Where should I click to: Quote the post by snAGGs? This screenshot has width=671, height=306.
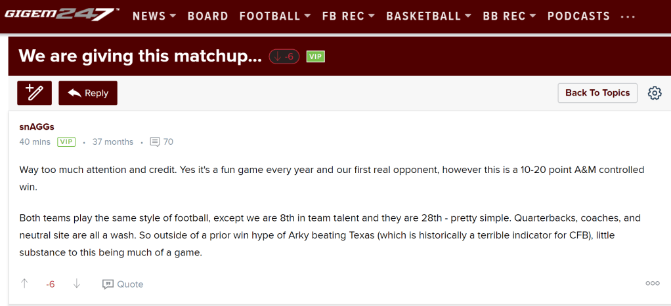click(x=123, y=284)
